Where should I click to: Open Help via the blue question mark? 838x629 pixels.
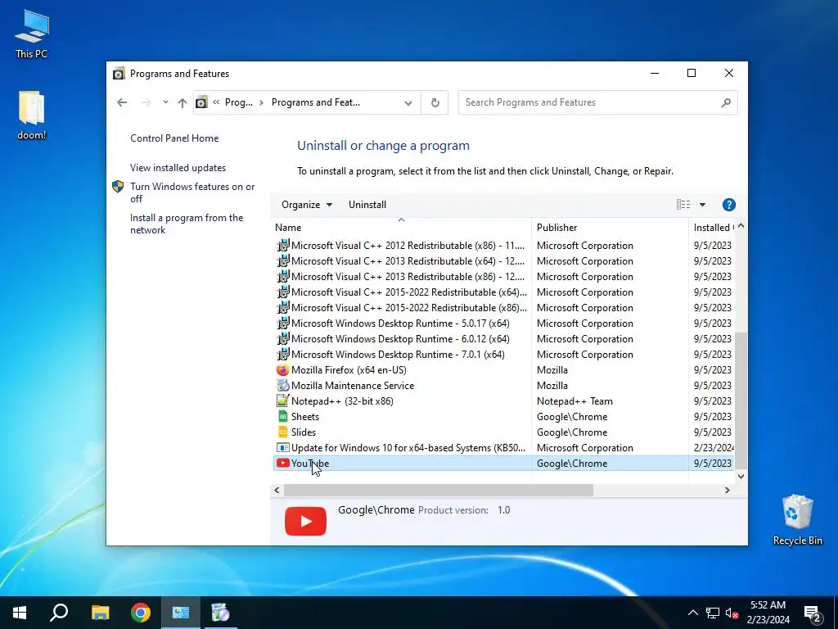(x=729, y=205)
